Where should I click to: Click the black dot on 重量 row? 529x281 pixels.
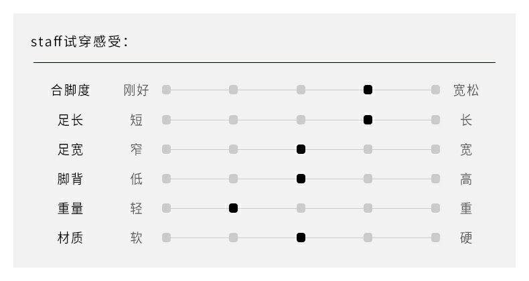click(x=233, y=208)
